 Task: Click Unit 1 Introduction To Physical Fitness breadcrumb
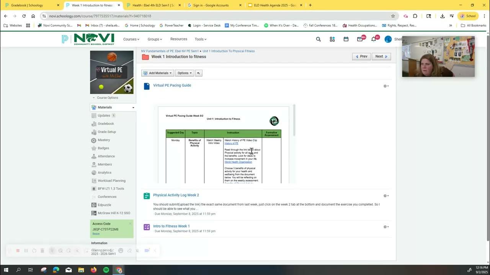click(x=229, y=51)
